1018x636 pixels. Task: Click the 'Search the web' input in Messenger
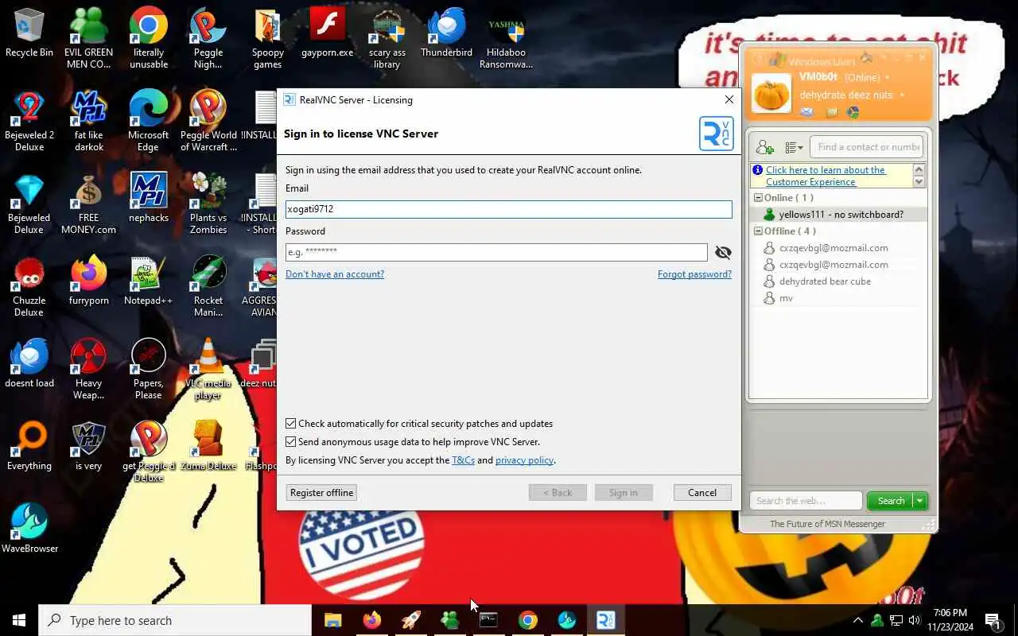click(x=806, y=501)
